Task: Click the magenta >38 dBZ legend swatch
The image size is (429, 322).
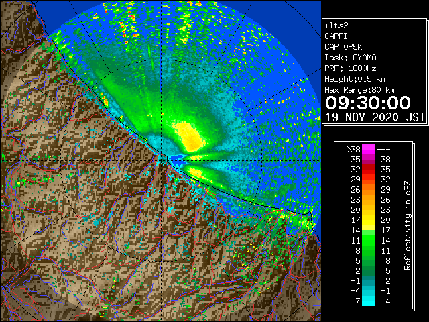Action: 369,150
